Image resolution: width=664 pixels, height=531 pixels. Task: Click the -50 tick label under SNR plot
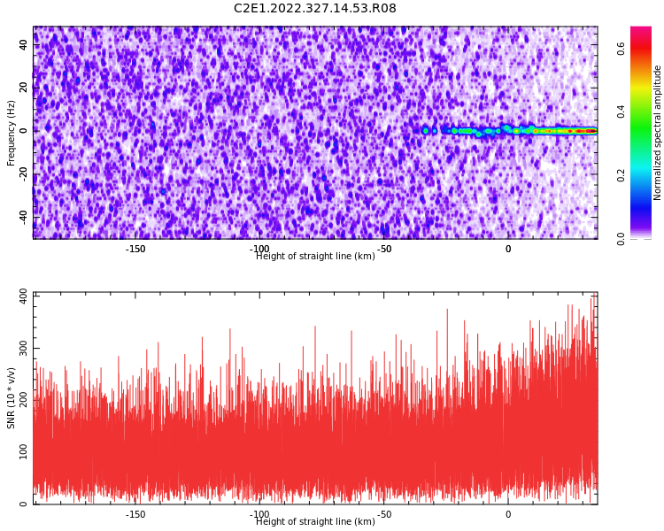(x=383, y=514)
